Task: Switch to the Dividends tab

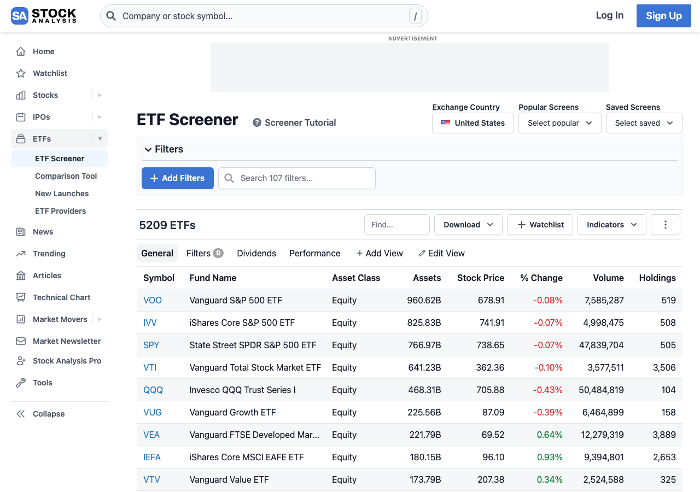Action: pyautogui.click(x=256, y=253)
